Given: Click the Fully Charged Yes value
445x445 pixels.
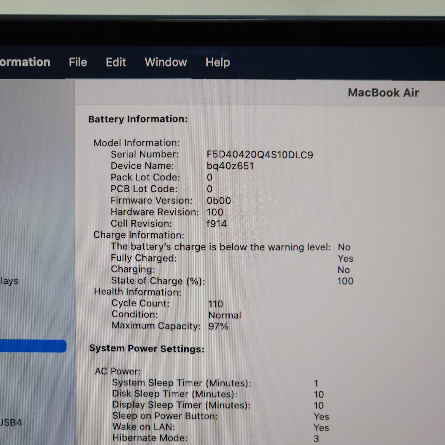Looking at the screenshot, I should [345, 258].
